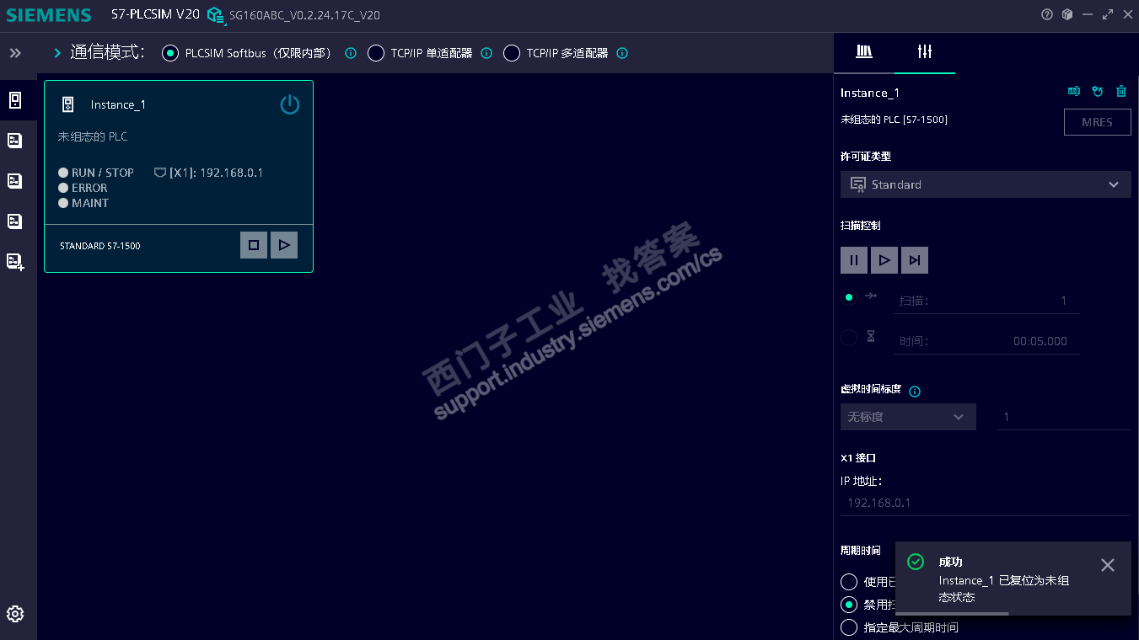The image size is (1139, 640).
Task: Click the workspace icon before SG160ABC_V0.2.24.17C_V20
Action: 215,15
